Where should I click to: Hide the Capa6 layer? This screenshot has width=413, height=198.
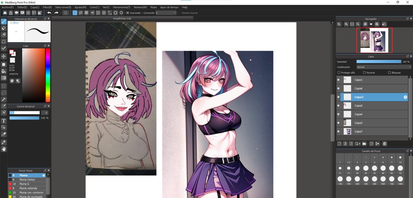pos(338,88)
